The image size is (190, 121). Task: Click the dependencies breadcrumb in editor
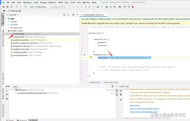coord(111,82)
